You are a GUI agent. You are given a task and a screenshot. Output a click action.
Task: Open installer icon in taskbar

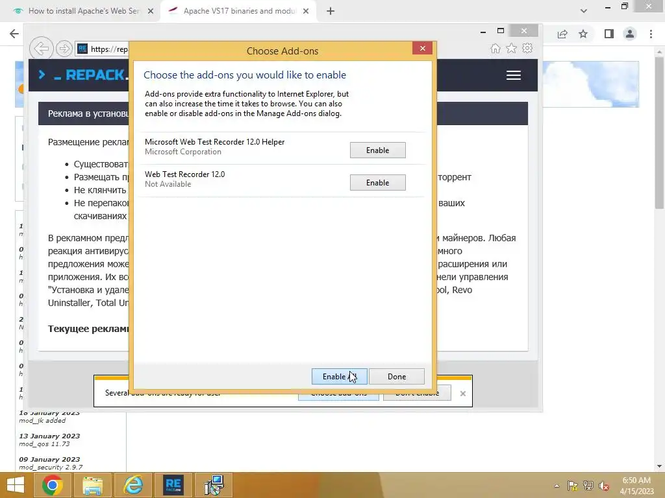coord(213,485)
